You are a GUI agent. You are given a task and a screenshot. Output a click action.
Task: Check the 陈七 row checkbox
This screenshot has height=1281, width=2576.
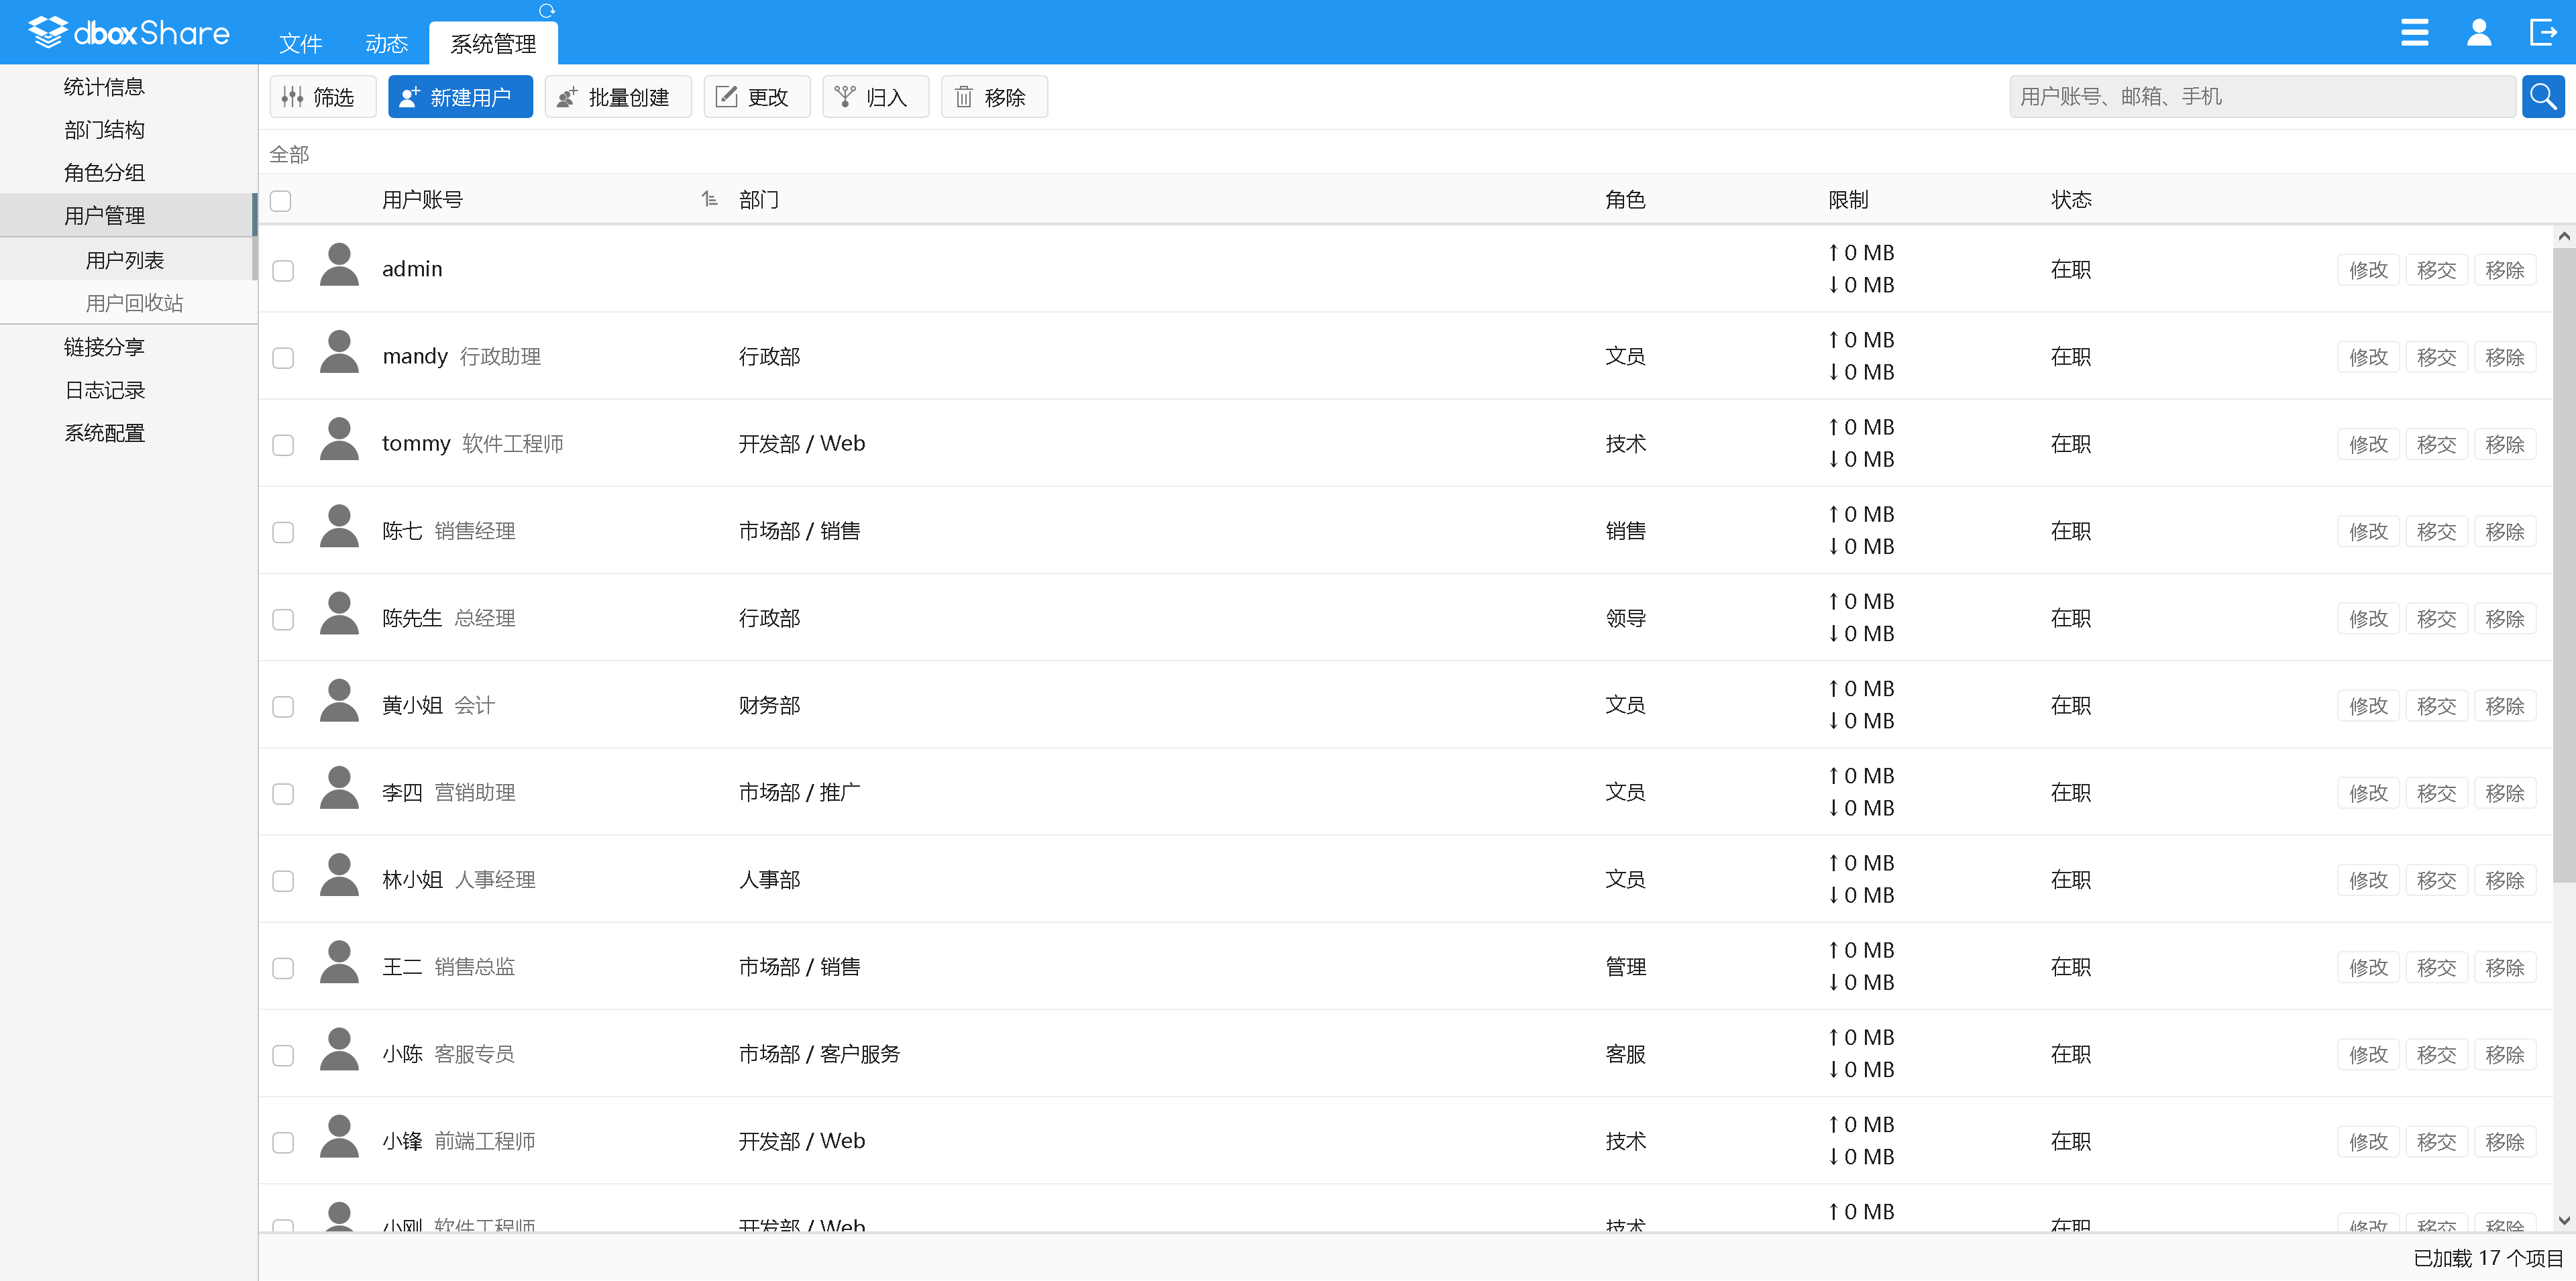[x=283, y=532]
